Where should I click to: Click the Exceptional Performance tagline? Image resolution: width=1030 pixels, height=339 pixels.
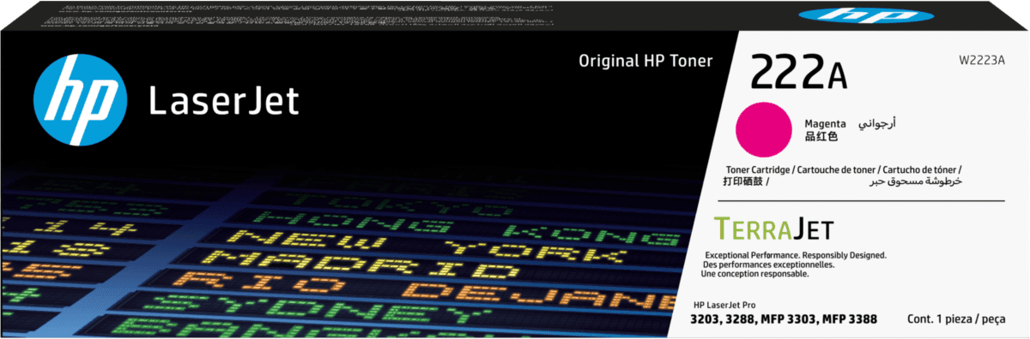coord(795,256)
